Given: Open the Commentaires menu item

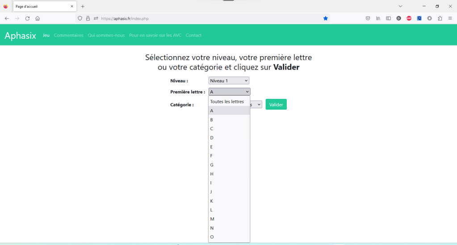Looking at the screenshot, I should (68, 35).
